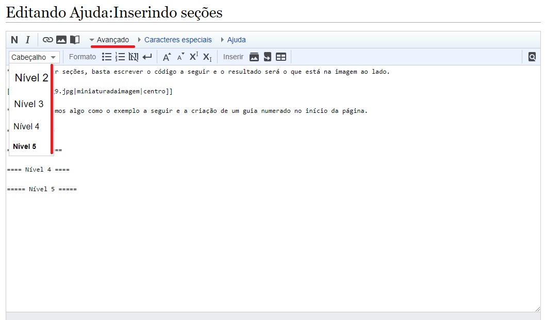Expand the Caracteres especiais section
This screenshot has width=545, height=320.
point(175,40)
